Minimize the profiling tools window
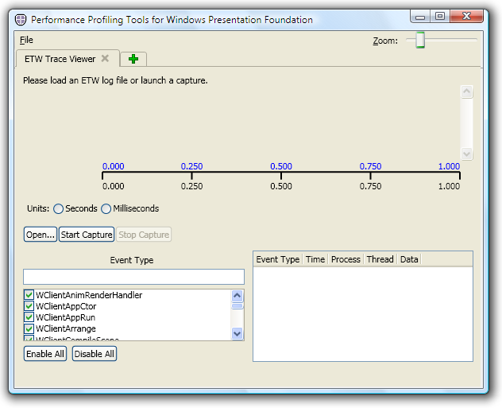Image resolution: width=502 pixels, height=408 pixels. [x=420, y=17]
